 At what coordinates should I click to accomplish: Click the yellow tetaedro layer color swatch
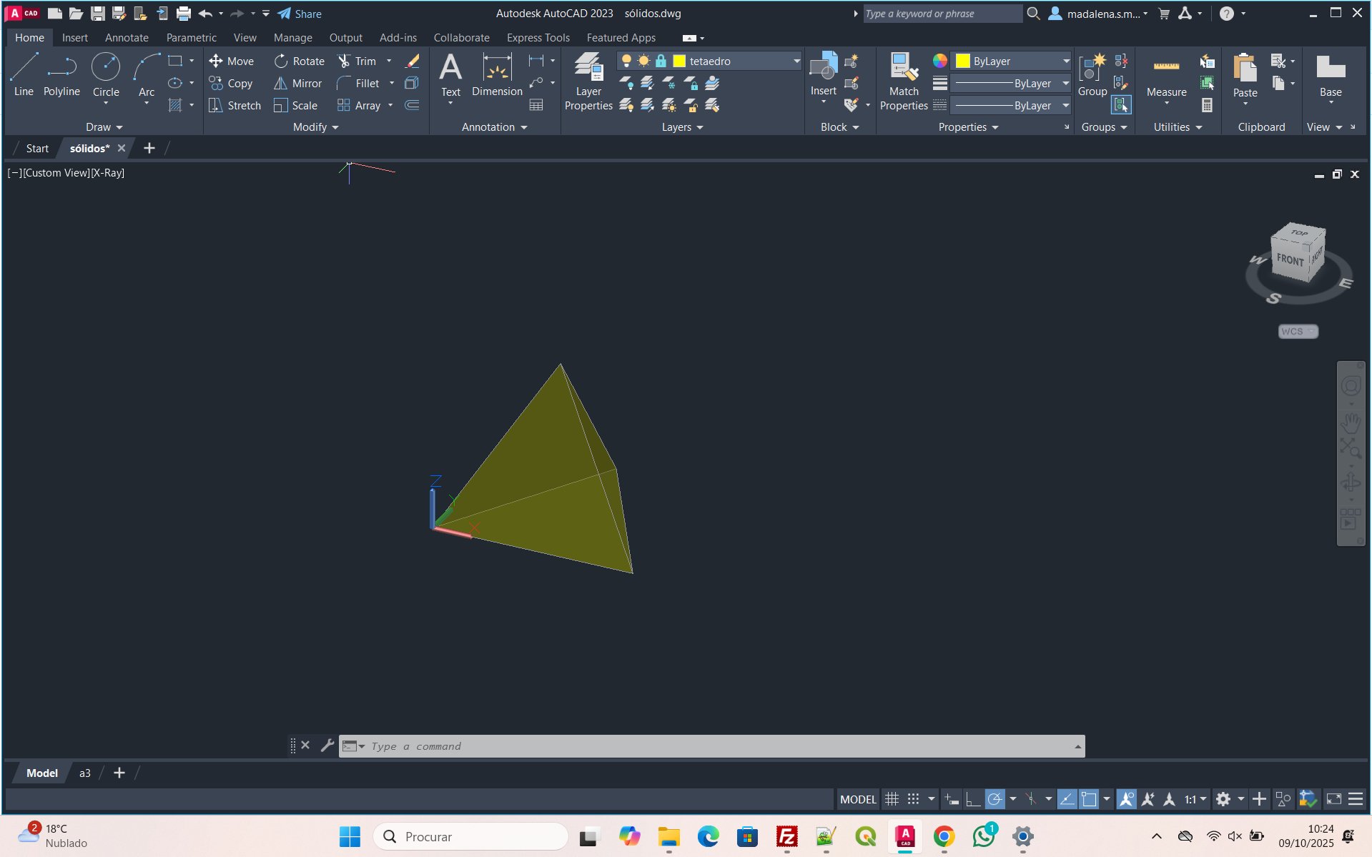point(679,61)
